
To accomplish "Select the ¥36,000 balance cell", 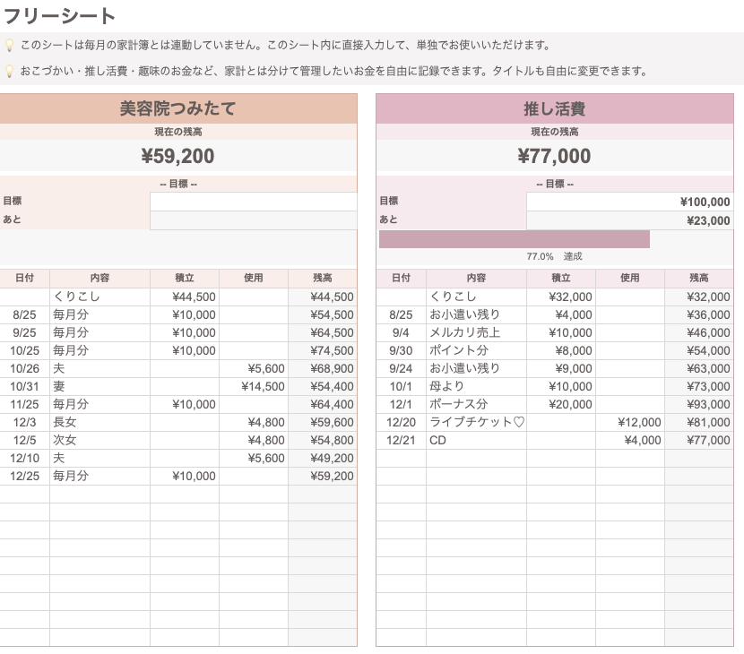I will (699, 315).
